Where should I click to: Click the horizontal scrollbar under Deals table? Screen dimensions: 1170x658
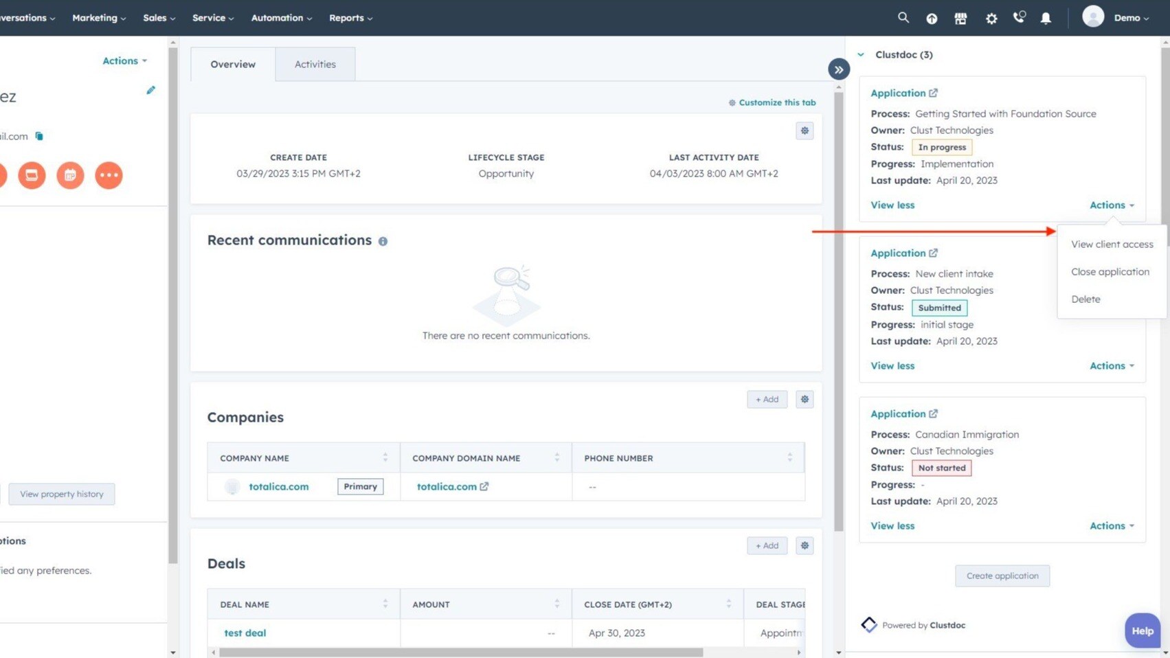point(460,652)
